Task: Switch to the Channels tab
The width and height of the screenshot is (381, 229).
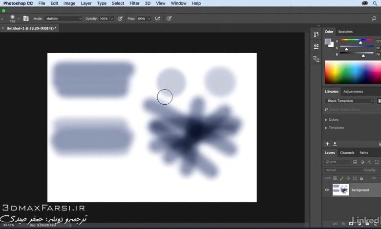Action: click(347, 153)
